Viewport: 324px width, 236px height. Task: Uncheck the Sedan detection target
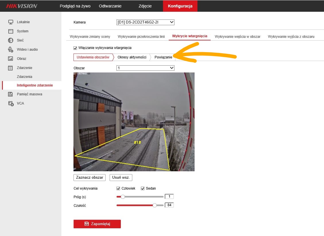[143, 188]
